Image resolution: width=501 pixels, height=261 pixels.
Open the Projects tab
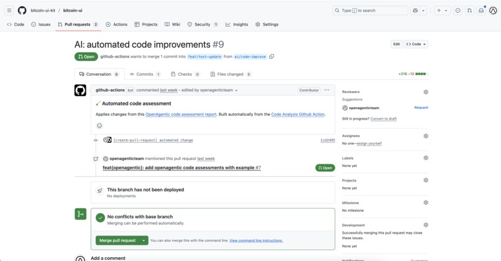tap(146, 25)
